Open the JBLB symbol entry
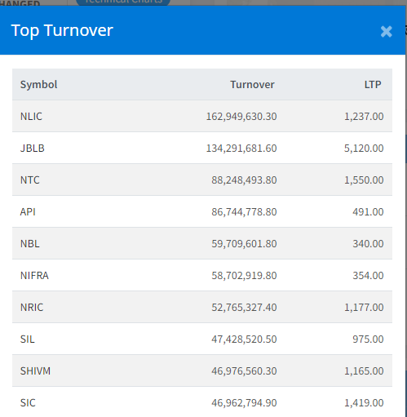This screenshot has height=417, width=407. pos(33,149)
